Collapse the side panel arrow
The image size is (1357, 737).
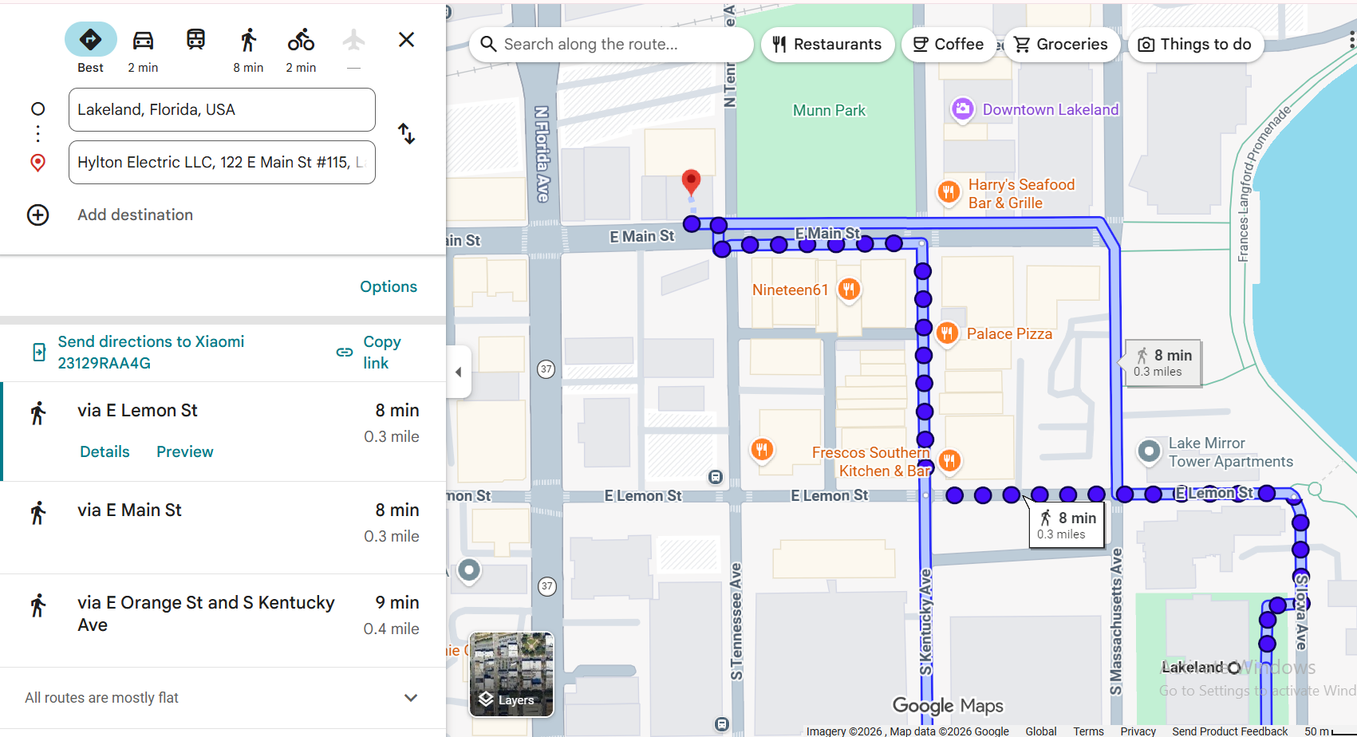(458, 372)
